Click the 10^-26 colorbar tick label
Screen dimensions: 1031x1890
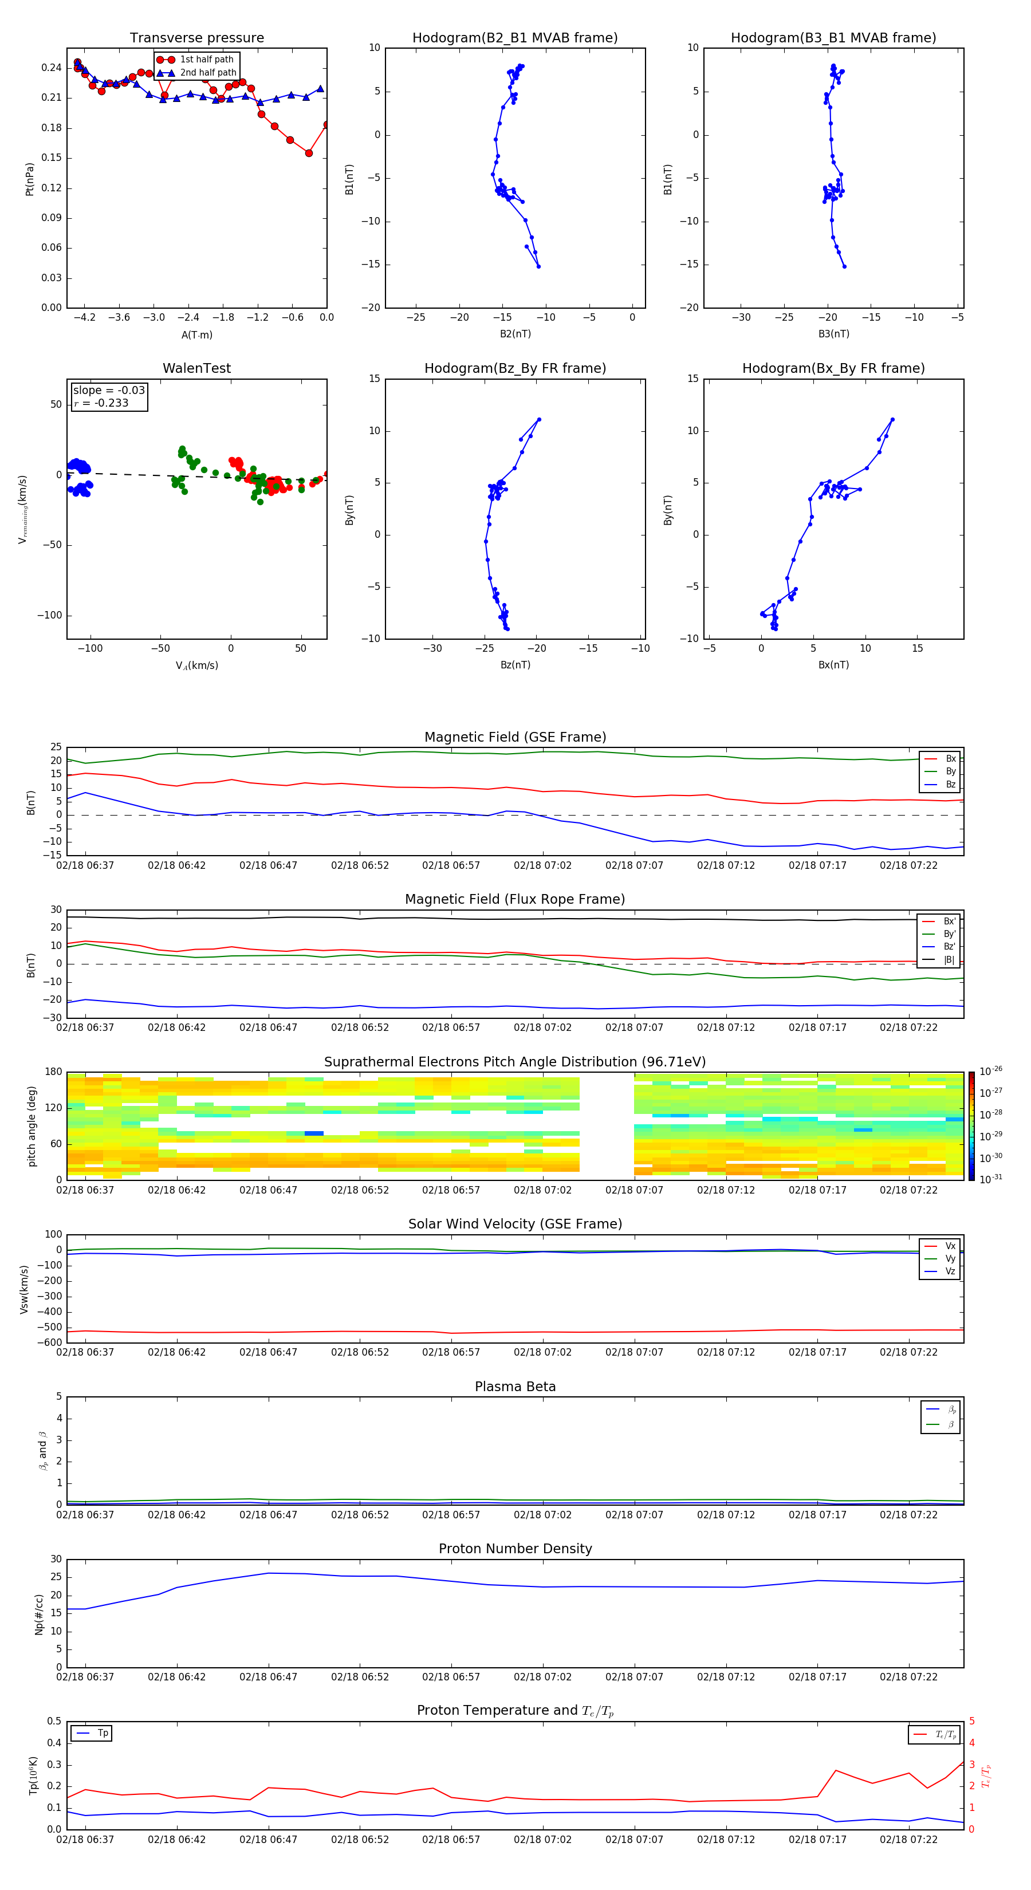point(991,1071)
